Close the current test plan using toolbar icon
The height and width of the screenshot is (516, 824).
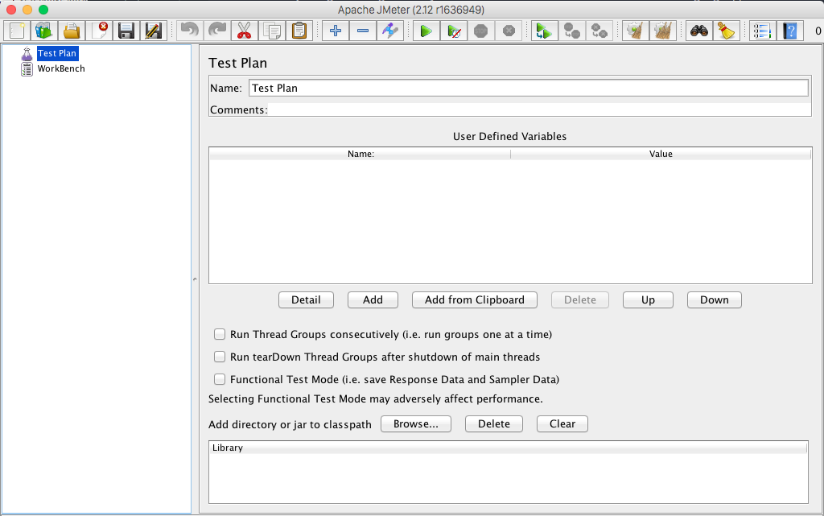pos(99,31)
